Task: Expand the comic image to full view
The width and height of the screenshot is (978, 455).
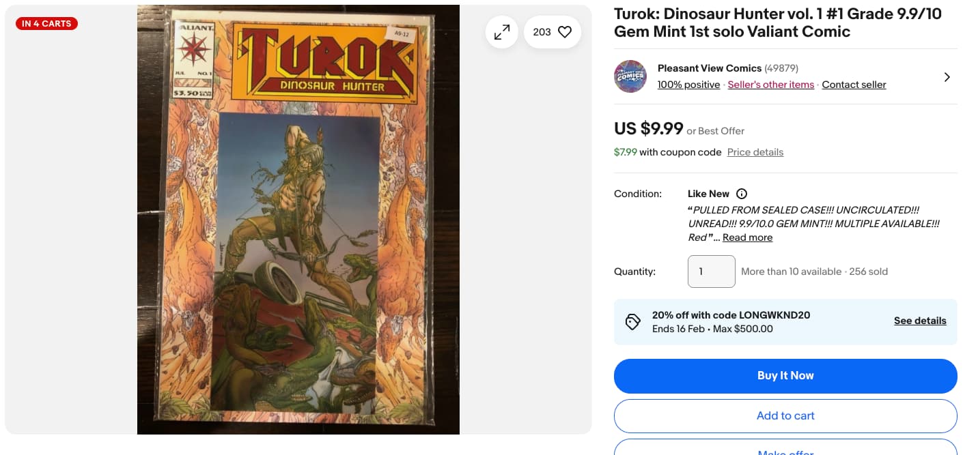Action: pyautogui.click(x=502, y=32)
